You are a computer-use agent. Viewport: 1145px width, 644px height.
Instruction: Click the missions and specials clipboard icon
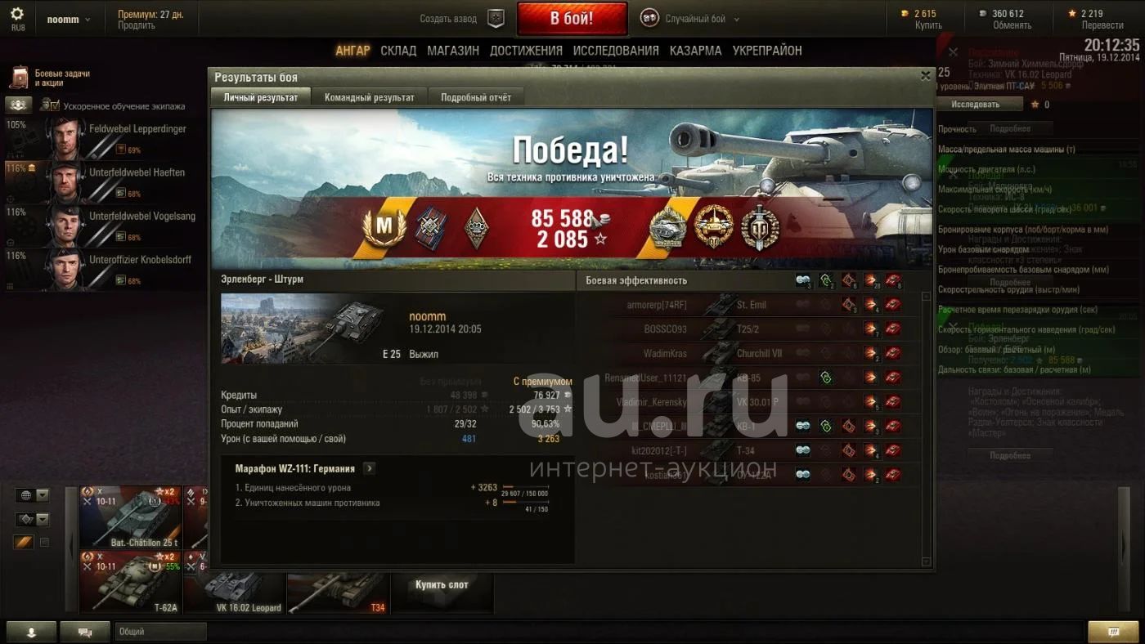(18, 78)
